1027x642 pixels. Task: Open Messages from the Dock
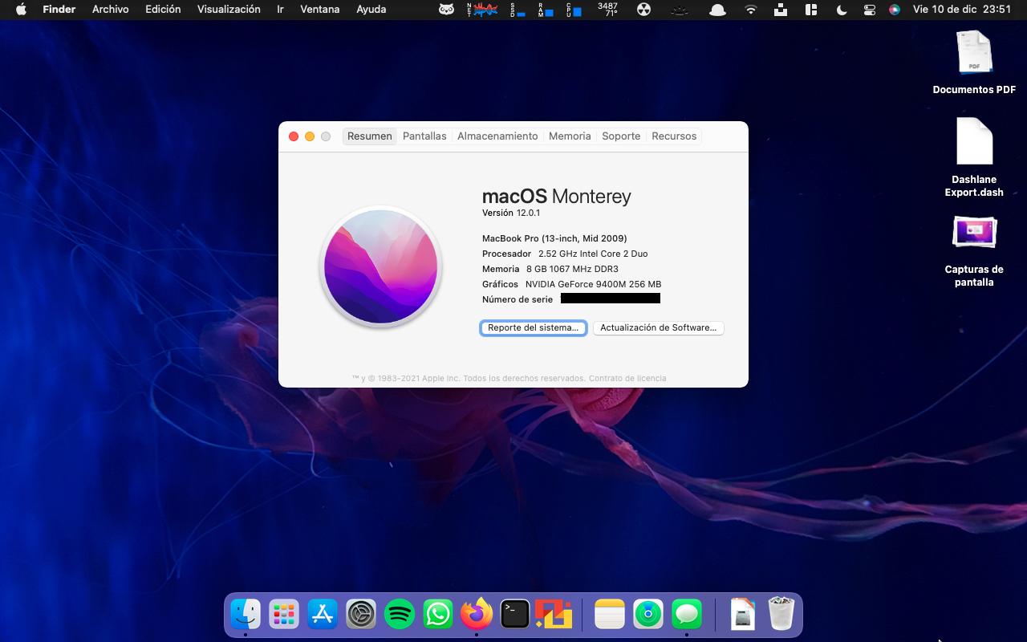point(687,615)
